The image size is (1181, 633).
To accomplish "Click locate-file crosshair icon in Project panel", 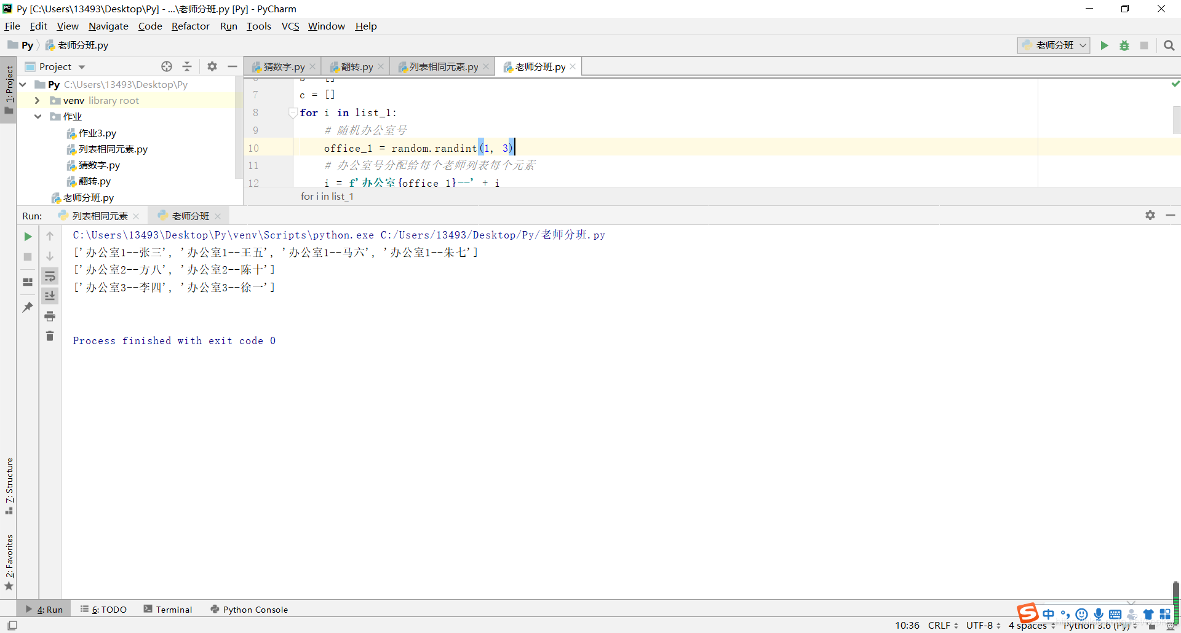I will [167, 66].
